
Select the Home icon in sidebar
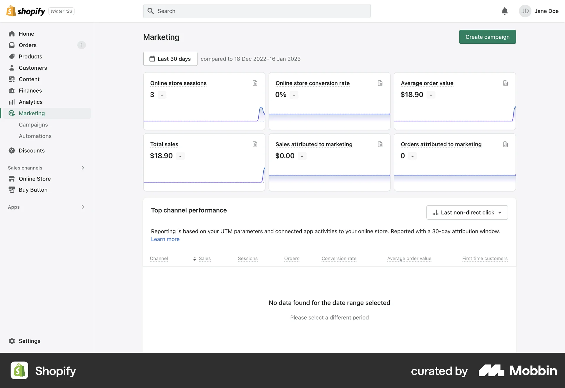coord(12,34)
